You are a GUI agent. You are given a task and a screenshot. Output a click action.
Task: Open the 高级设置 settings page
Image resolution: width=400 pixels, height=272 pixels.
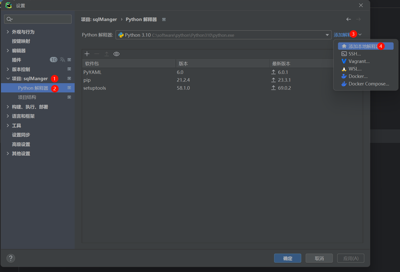click(21, 144)
